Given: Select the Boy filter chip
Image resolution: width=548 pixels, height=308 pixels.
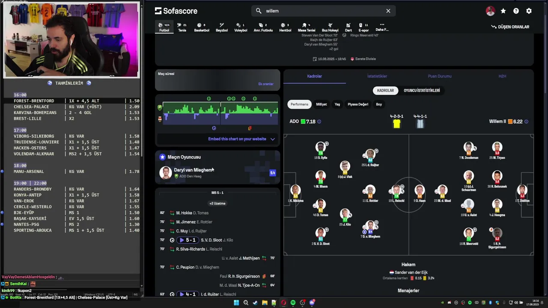Looking at the screenshot, I should [x=379, y=104].
